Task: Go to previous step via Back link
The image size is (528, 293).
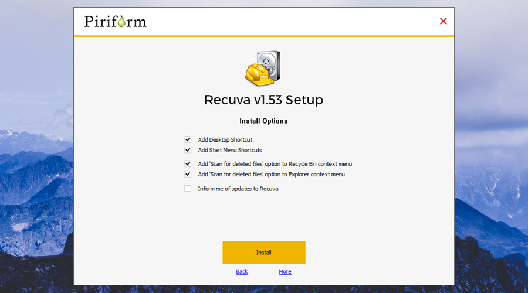Action: [x=242, y=271]
